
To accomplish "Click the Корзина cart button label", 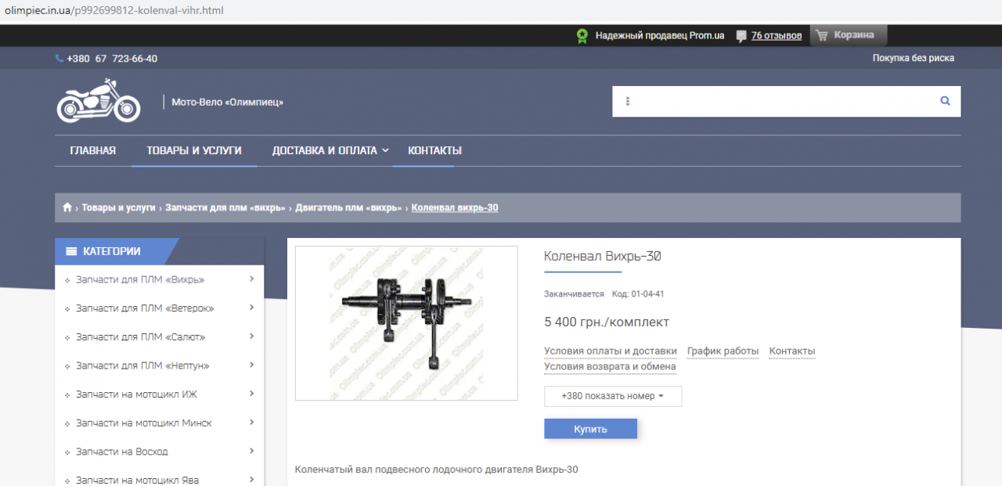I will 854,35.
